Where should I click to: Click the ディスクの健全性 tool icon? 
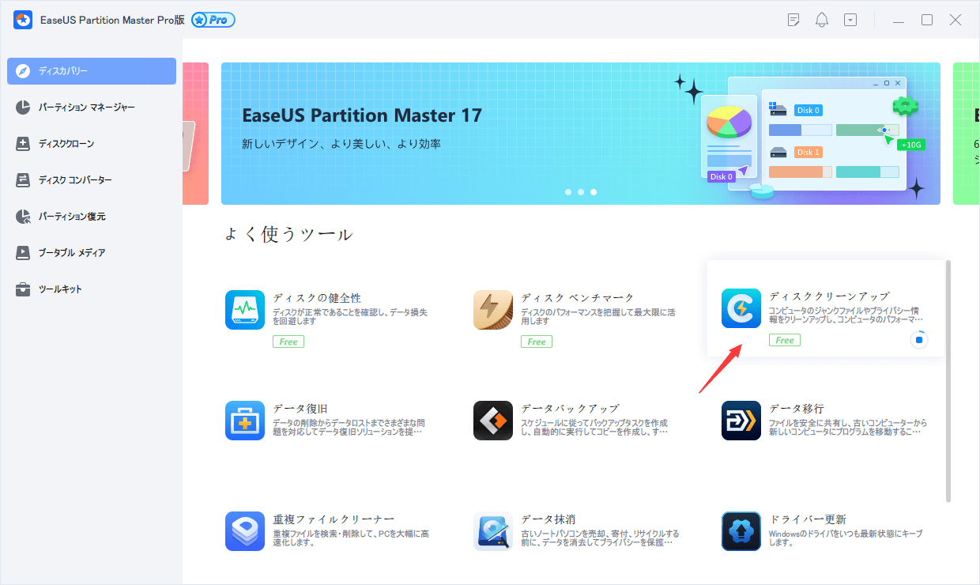245,310
